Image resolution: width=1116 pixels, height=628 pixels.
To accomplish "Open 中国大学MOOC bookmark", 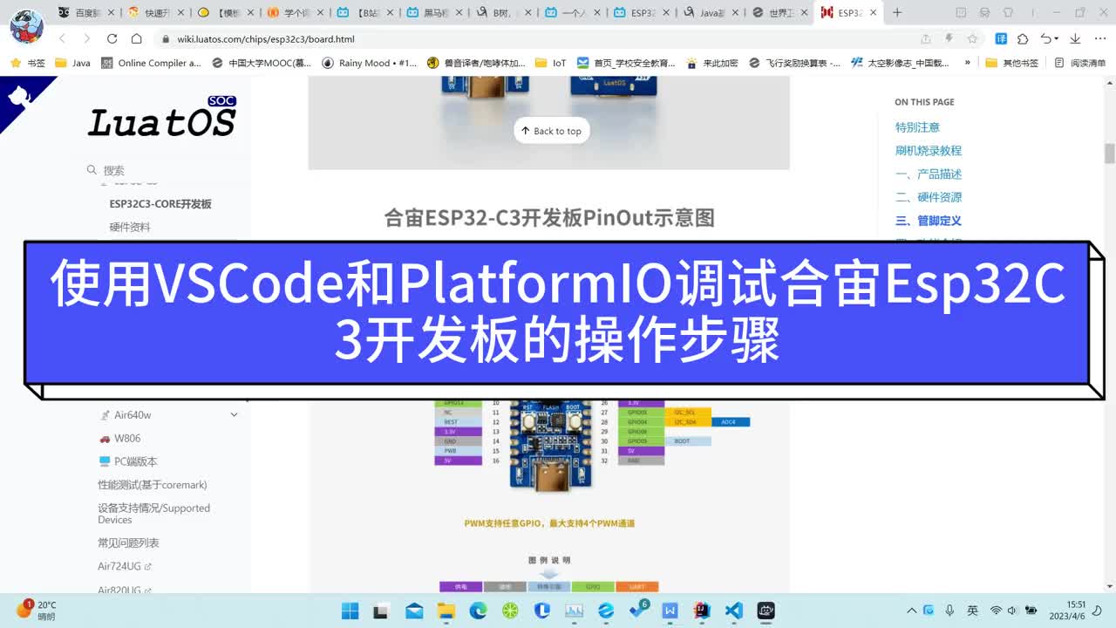I will pos(262,63).
